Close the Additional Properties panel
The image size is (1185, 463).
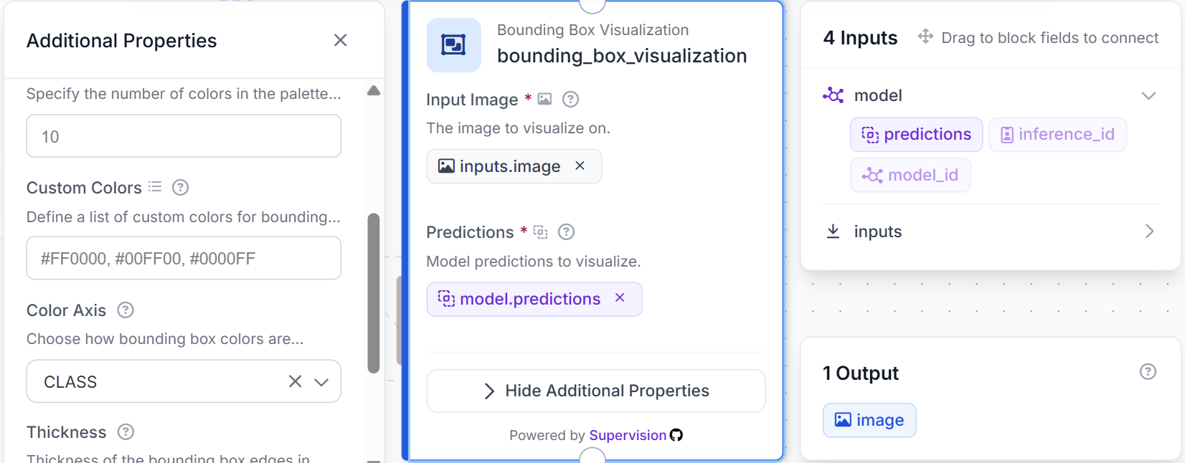point(341,40)
